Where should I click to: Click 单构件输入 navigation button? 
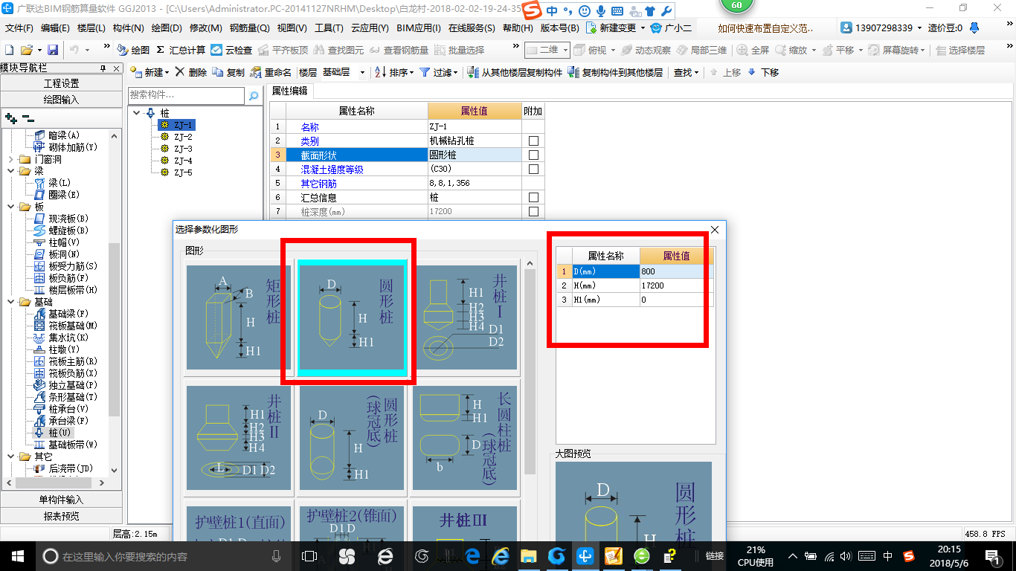(x=61, y=500)
